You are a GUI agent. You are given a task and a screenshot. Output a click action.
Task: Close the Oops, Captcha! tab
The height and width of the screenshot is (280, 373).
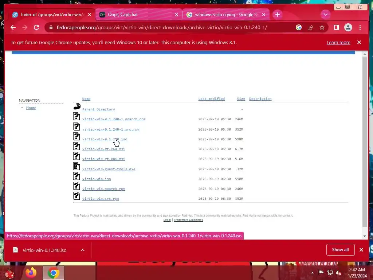point(177,15)
